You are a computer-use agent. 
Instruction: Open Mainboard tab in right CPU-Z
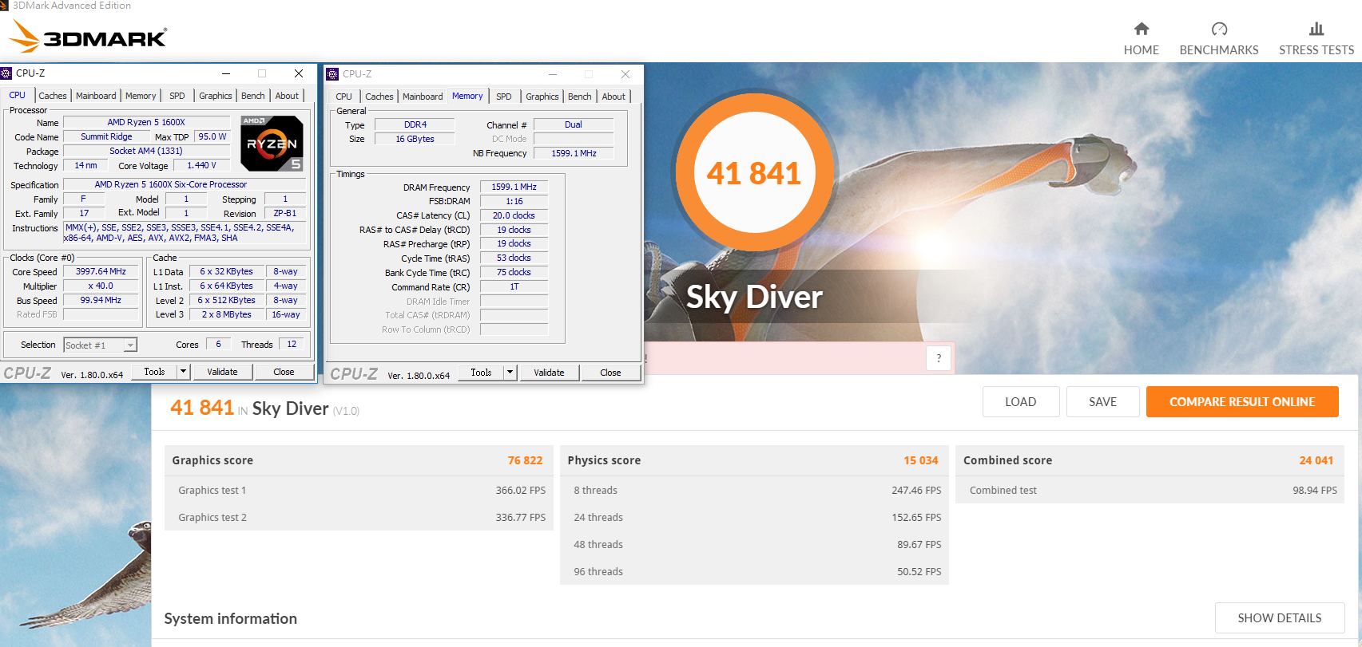(x=423, y=97)
